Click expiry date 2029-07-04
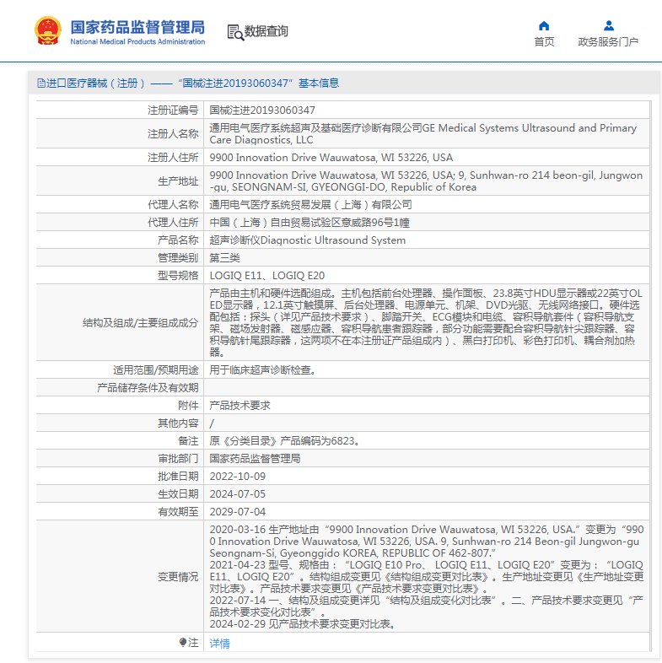Screen dimensions: 662x663 click(238, 512)
